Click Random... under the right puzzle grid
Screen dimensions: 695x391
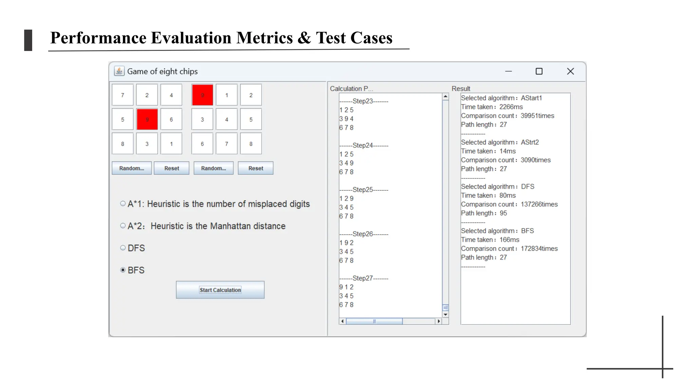213,168
